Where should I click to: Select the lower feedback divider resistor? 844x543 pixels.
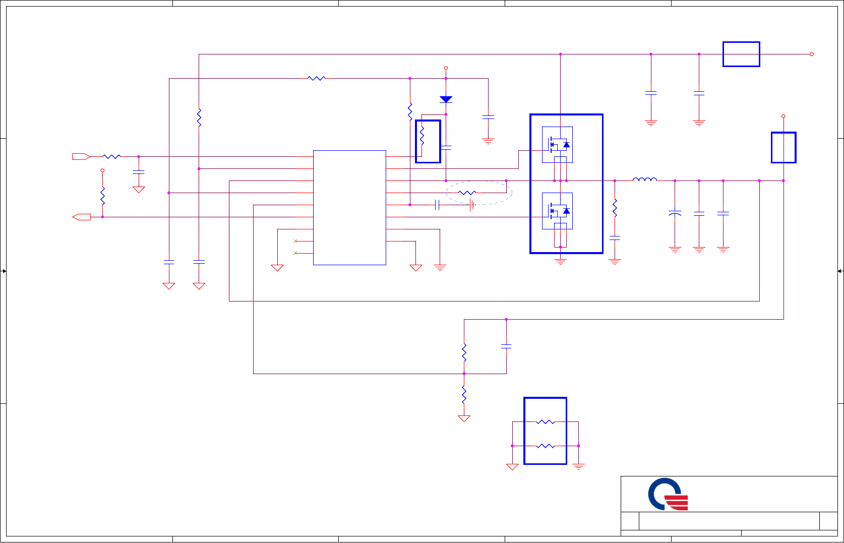tap(464, 394)
